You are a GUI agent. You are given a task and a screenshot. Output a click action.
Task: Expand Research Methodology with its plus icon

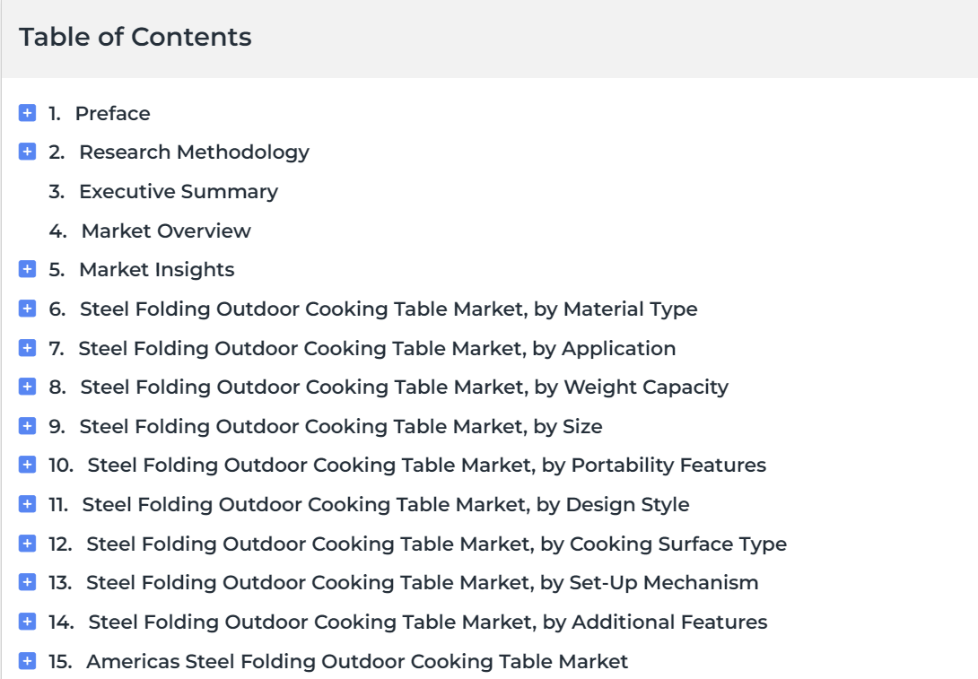(28, 152)
